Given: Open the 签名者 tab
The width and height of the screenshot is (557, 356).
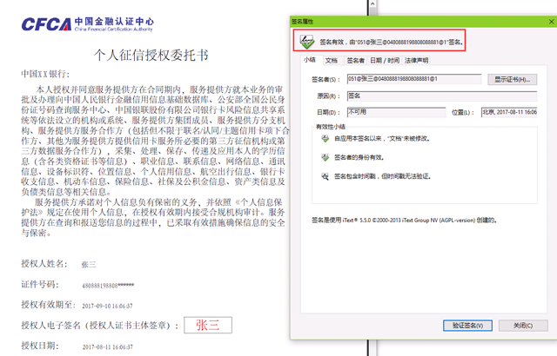Looking at the screenshot, I should point(355,61).
